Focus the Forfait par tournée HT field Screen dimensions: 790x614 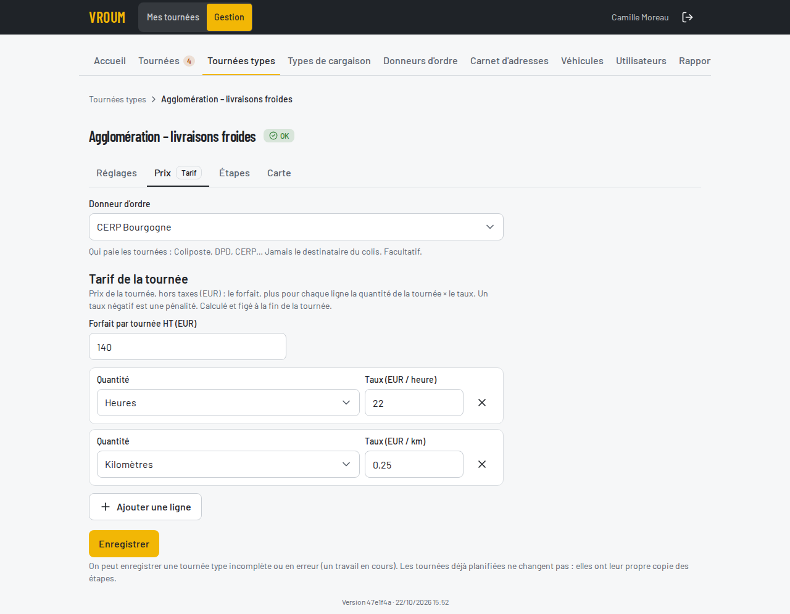[188, 346]
